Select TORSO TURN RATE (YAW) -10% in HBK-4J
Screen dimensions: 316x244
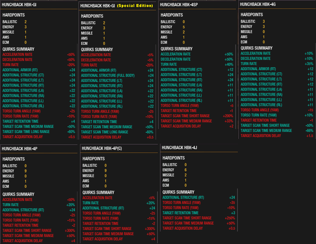[x=199, y=208]
